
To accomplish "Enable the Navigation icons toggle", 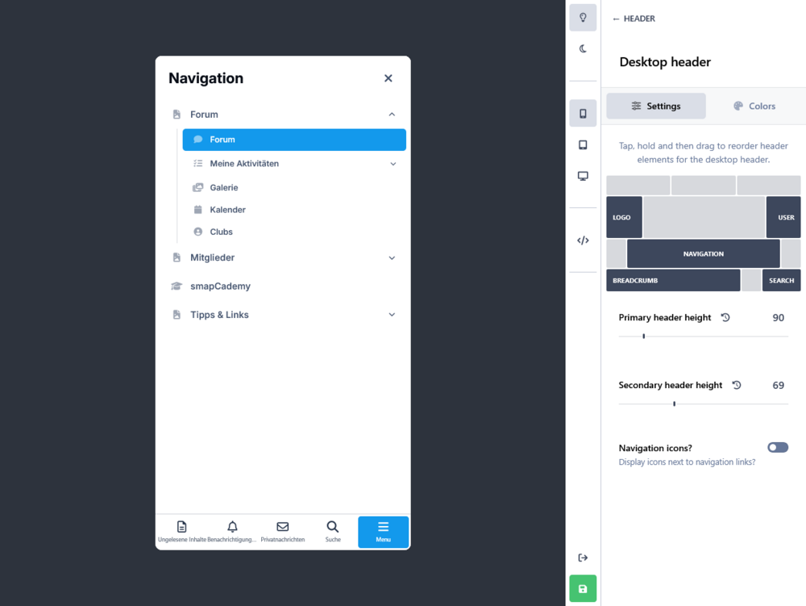I will [778, 448].
